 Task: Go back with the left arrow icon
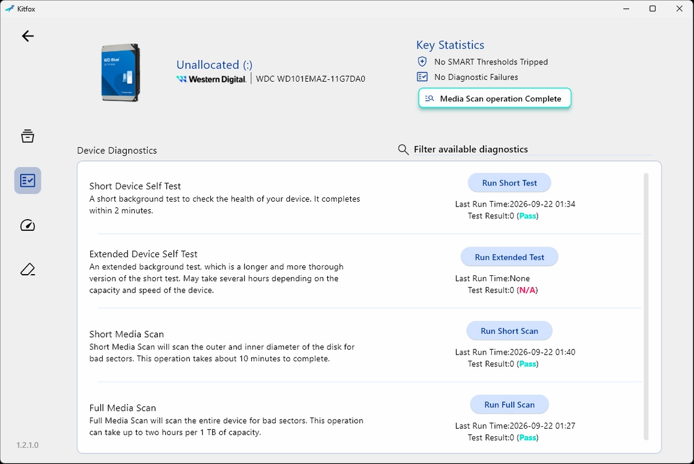(28, 36)
